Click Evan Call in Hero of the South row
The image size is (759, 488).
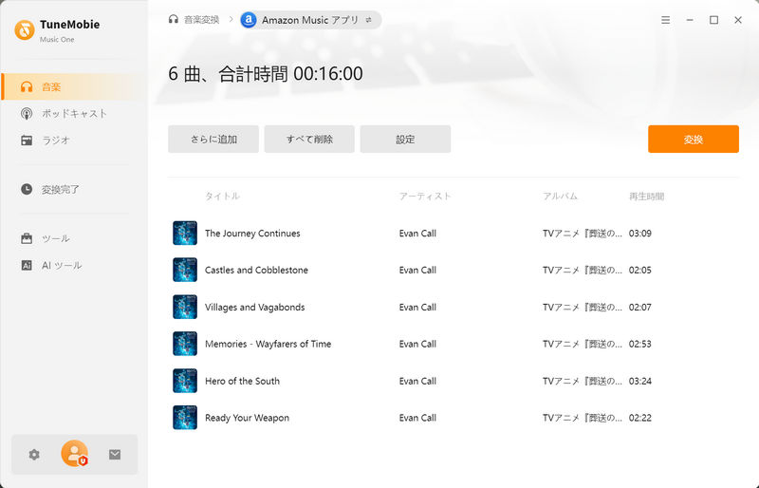tap(417, 381)
